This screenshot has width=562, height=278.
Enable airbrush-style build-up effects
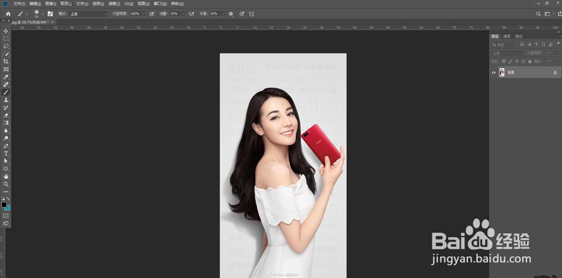192,14
